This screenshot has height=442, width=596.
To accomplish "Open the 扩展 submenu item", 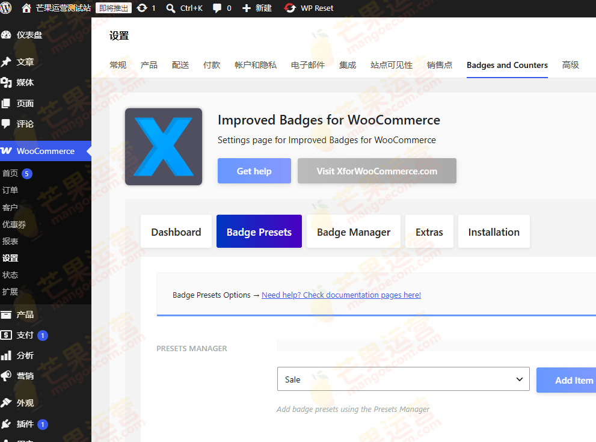I will pyautogui.click(x=10, y=292).
